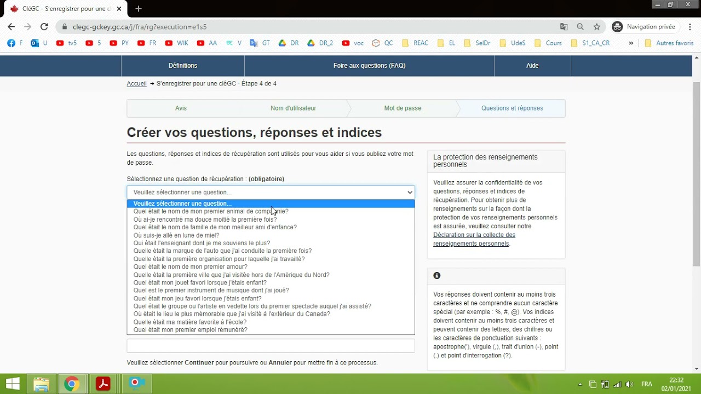The height and width of the screenshot is (394, 701).
Task: Open the voc YouTube bookmark
Action: (x=353, y=43)
